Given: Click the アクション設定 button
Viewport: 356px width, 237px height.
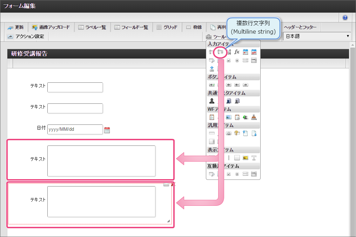Looking at the screenshot, I should (26, 36).
